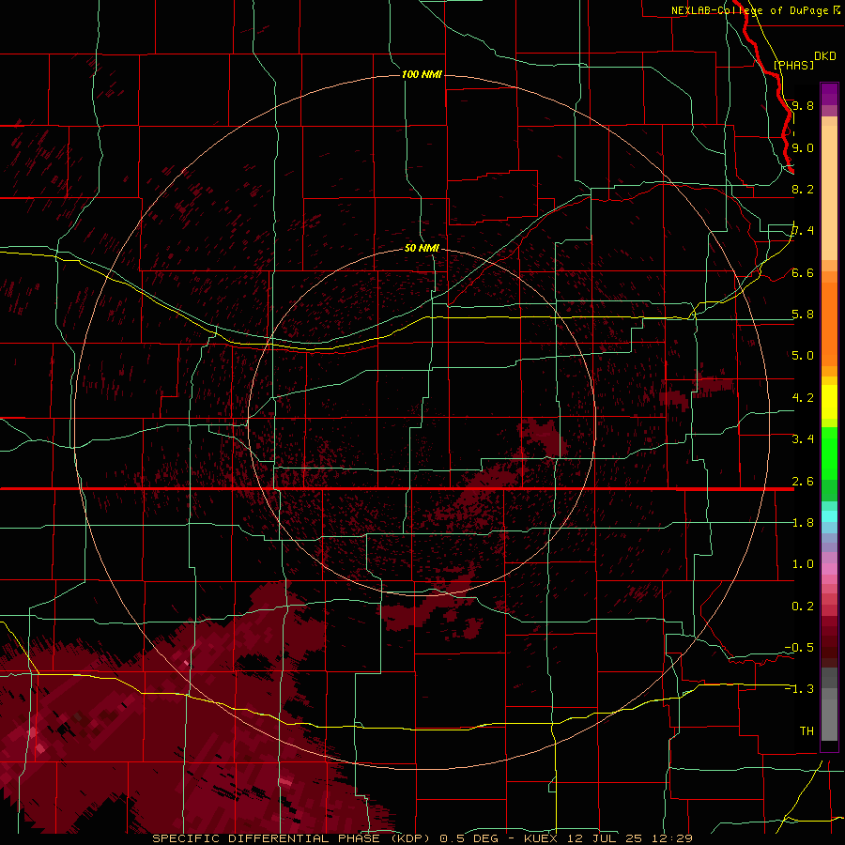The image size is (845, 845).
Task: Click the 9.0 value on the color scale
Action: coord(803,147)
